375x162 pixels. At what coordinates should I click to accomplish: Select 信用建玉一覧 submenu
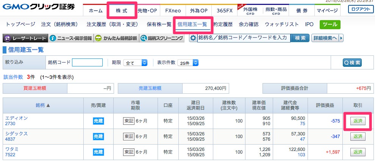(x=192, y=24)
